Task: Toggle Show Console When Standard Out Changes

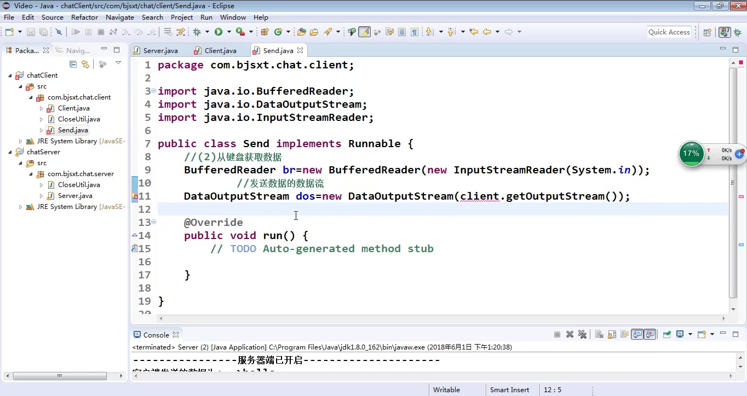Action: pyautogui.click(x=637, y=334)
